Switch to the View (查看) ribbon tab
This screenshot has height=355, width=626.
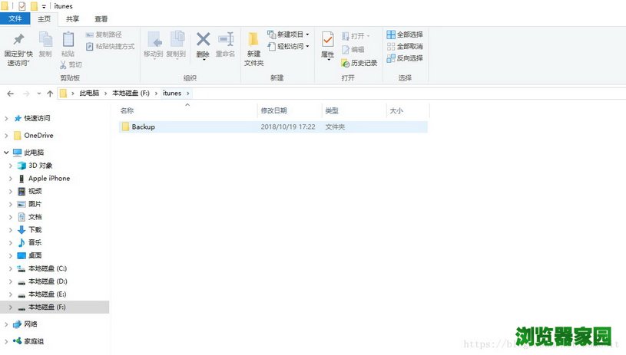[101, 18]
